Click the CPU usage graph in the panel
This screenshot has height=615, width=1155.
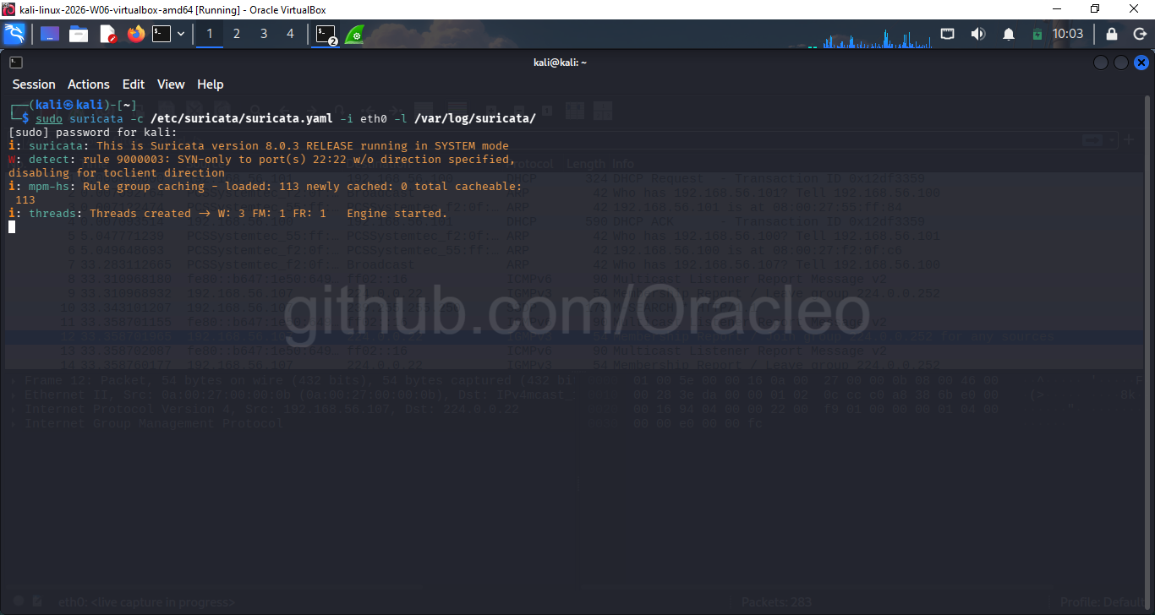[876, 37]
